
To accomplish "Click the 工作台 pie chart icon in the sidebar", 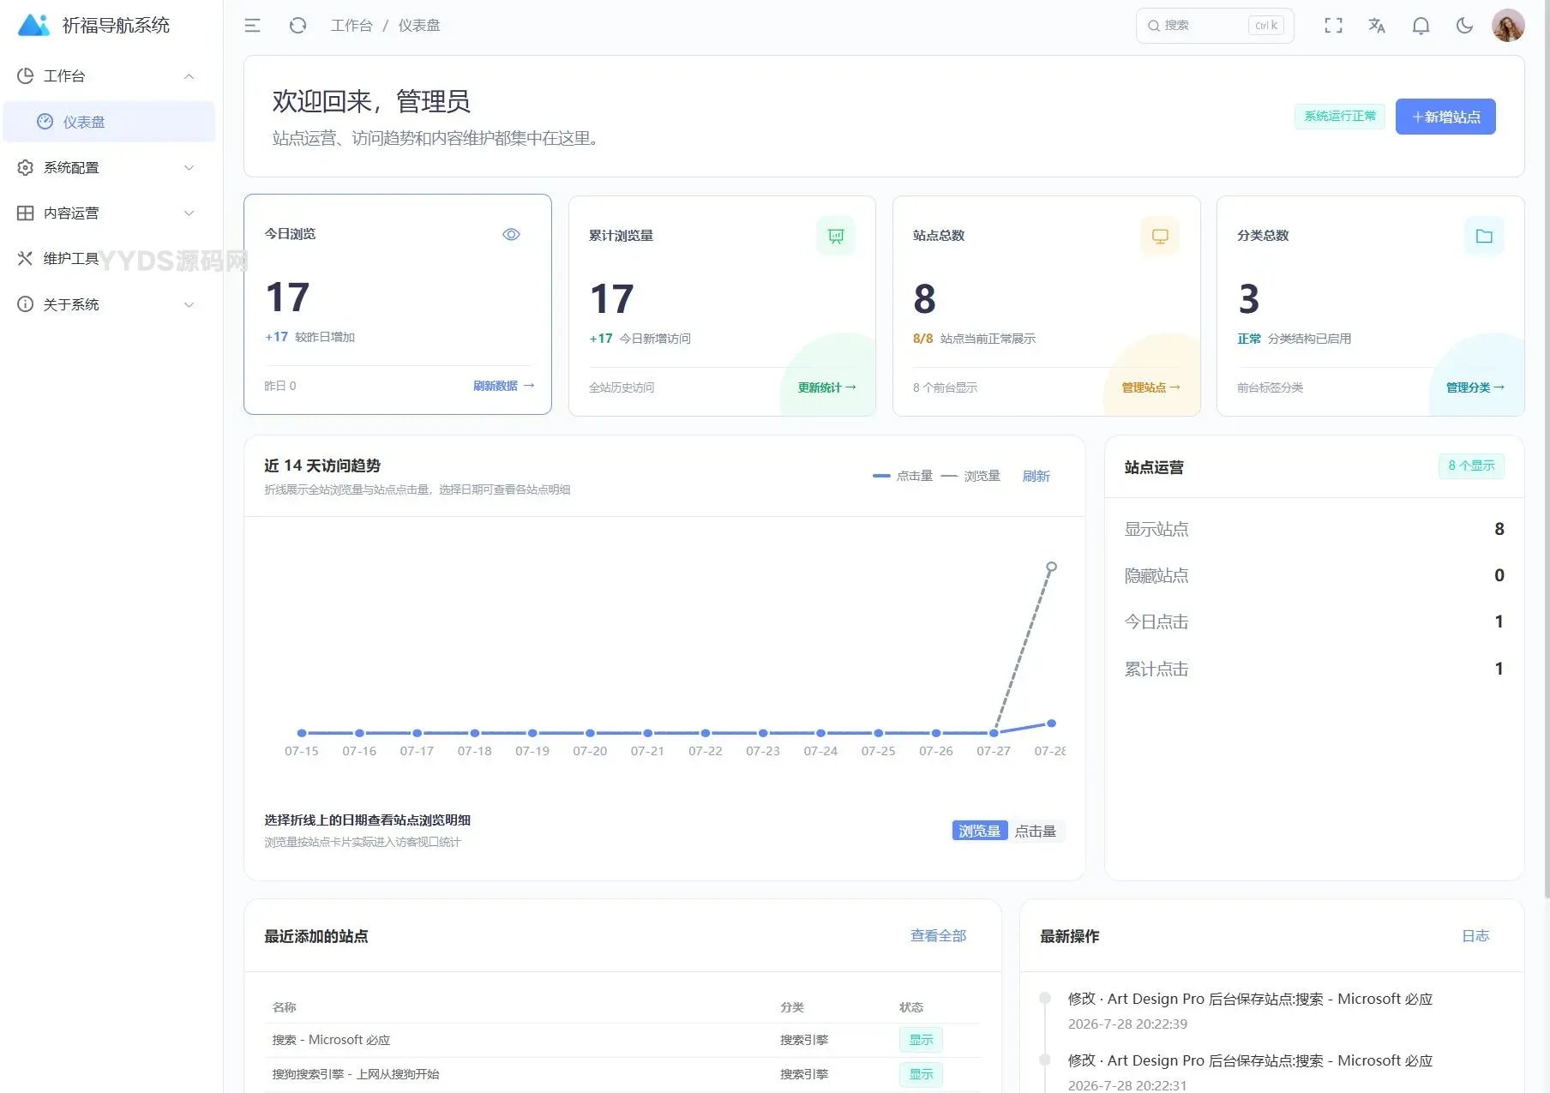I will [x=26, y=75].
